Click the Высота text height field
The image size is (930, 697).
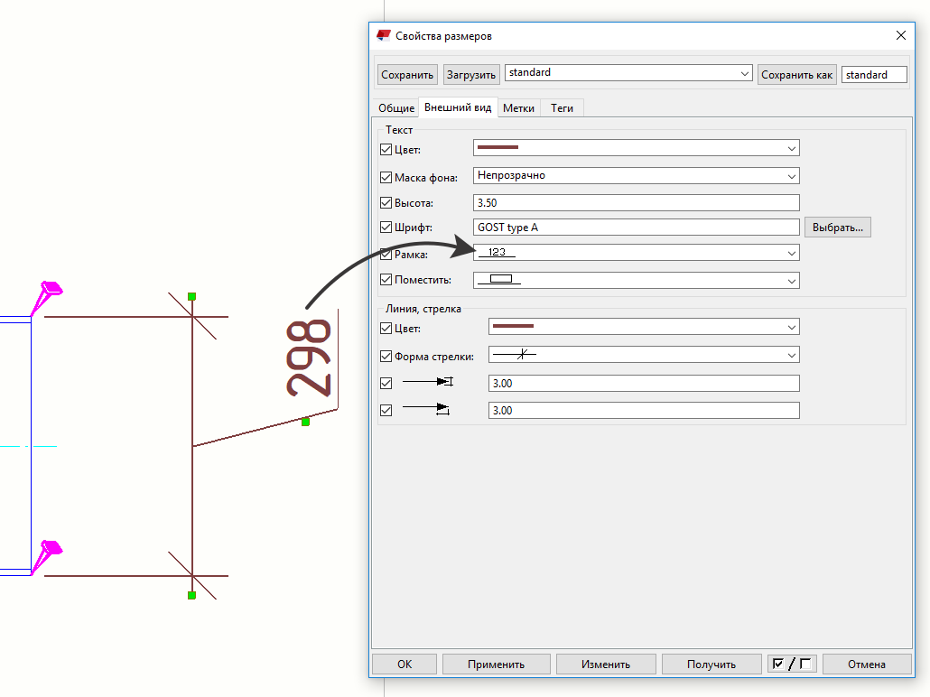pyautogui.click(x=636, y=203)
